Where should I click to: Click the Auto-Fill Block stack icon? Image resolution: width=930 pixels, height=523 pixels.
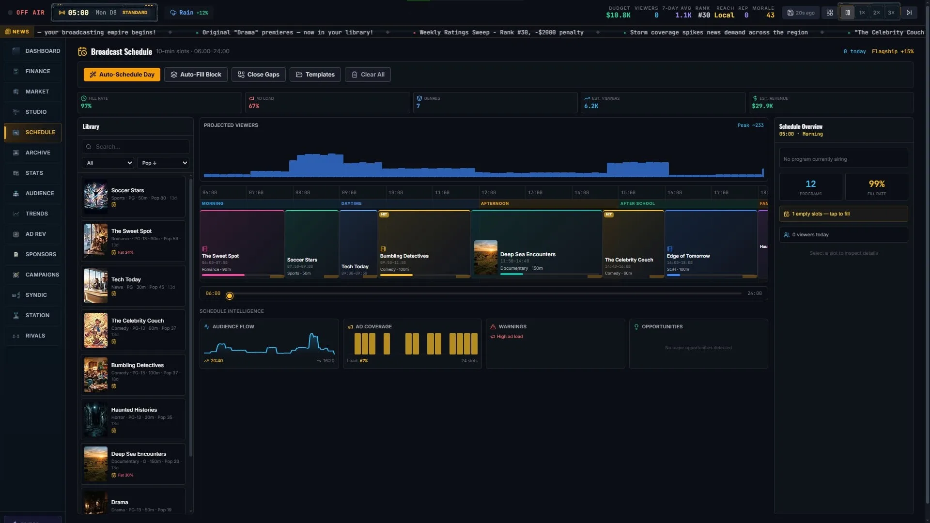[x=174, y=75]
